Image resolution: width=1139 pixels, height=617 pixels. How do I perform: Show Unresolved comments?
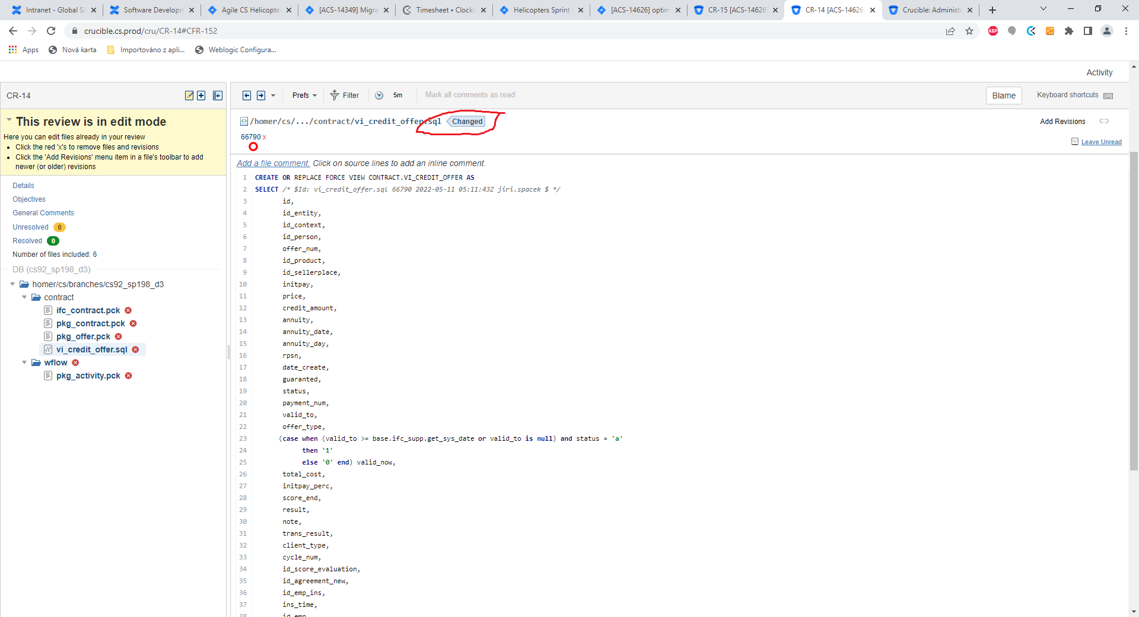(x=31, y=227)
